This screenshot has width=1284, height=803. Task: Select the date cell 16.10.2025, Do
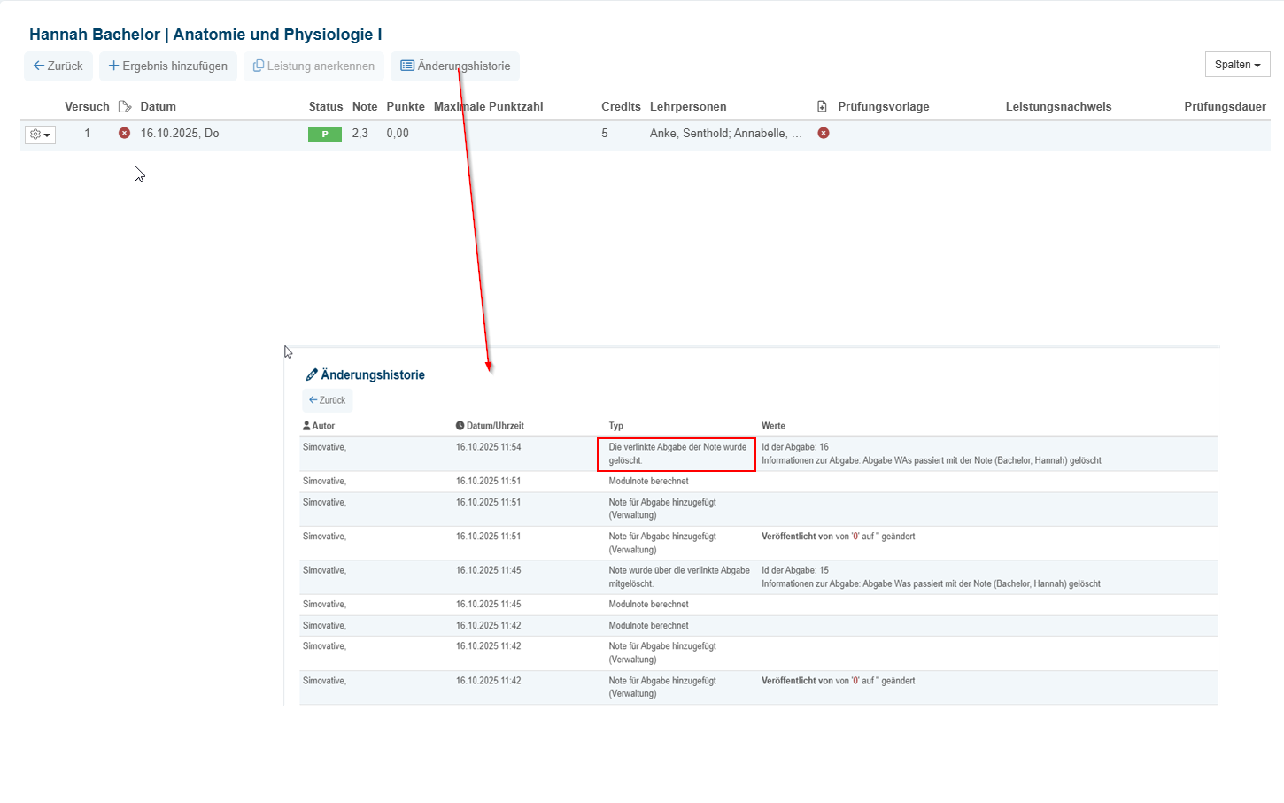pyautogui.click(x=180, y=133)
